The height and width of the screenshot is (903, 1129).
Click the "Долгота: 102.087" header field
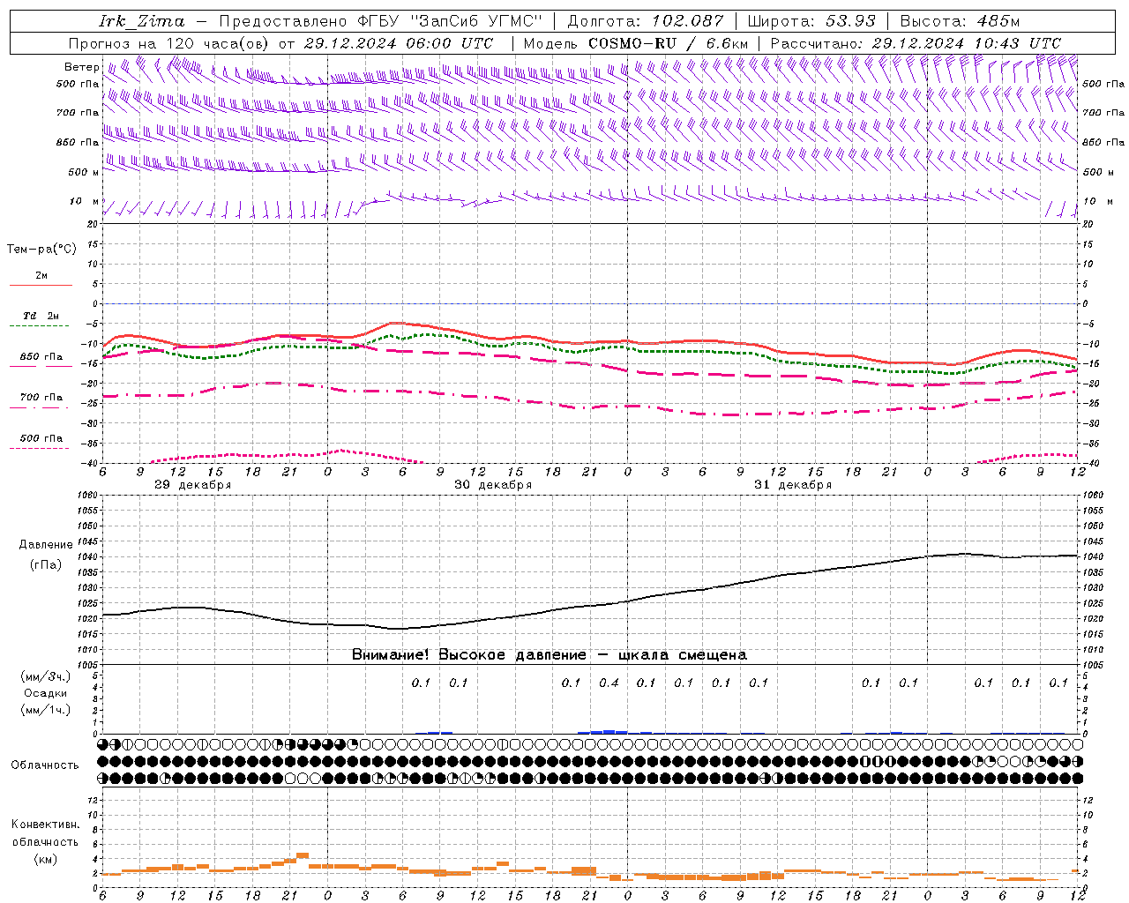point(646,21)
